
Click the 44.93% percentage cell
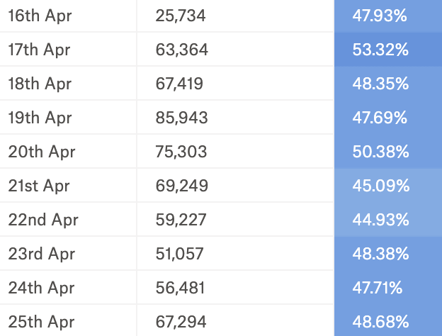(380, 220)
